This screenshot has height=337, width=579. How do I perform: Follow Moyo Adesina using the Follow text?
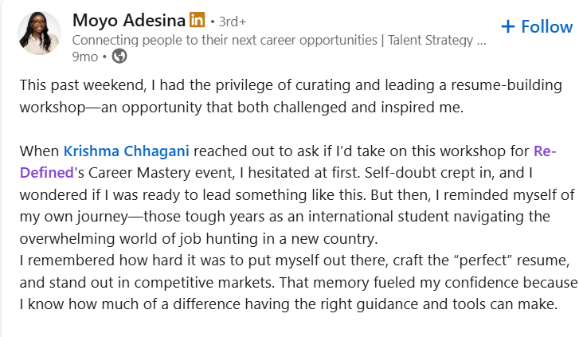546,26
